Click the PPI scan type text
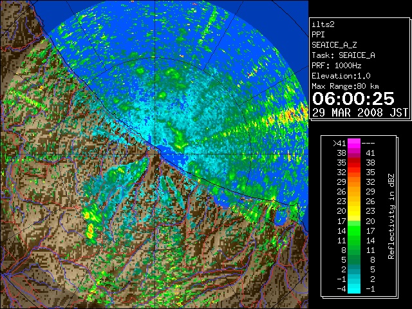Viewport: 412px width, 309px height. (x=318, y=35)
